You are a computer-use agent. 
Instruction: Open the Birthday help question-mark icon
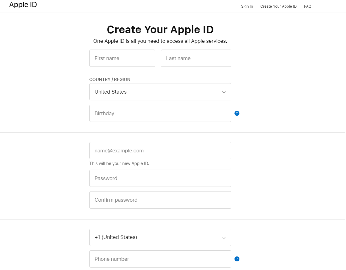237,113
